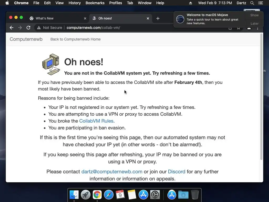The width and height of the screenshot is (269, 202).
Task: Open the File menu
Action: (36, 3)
